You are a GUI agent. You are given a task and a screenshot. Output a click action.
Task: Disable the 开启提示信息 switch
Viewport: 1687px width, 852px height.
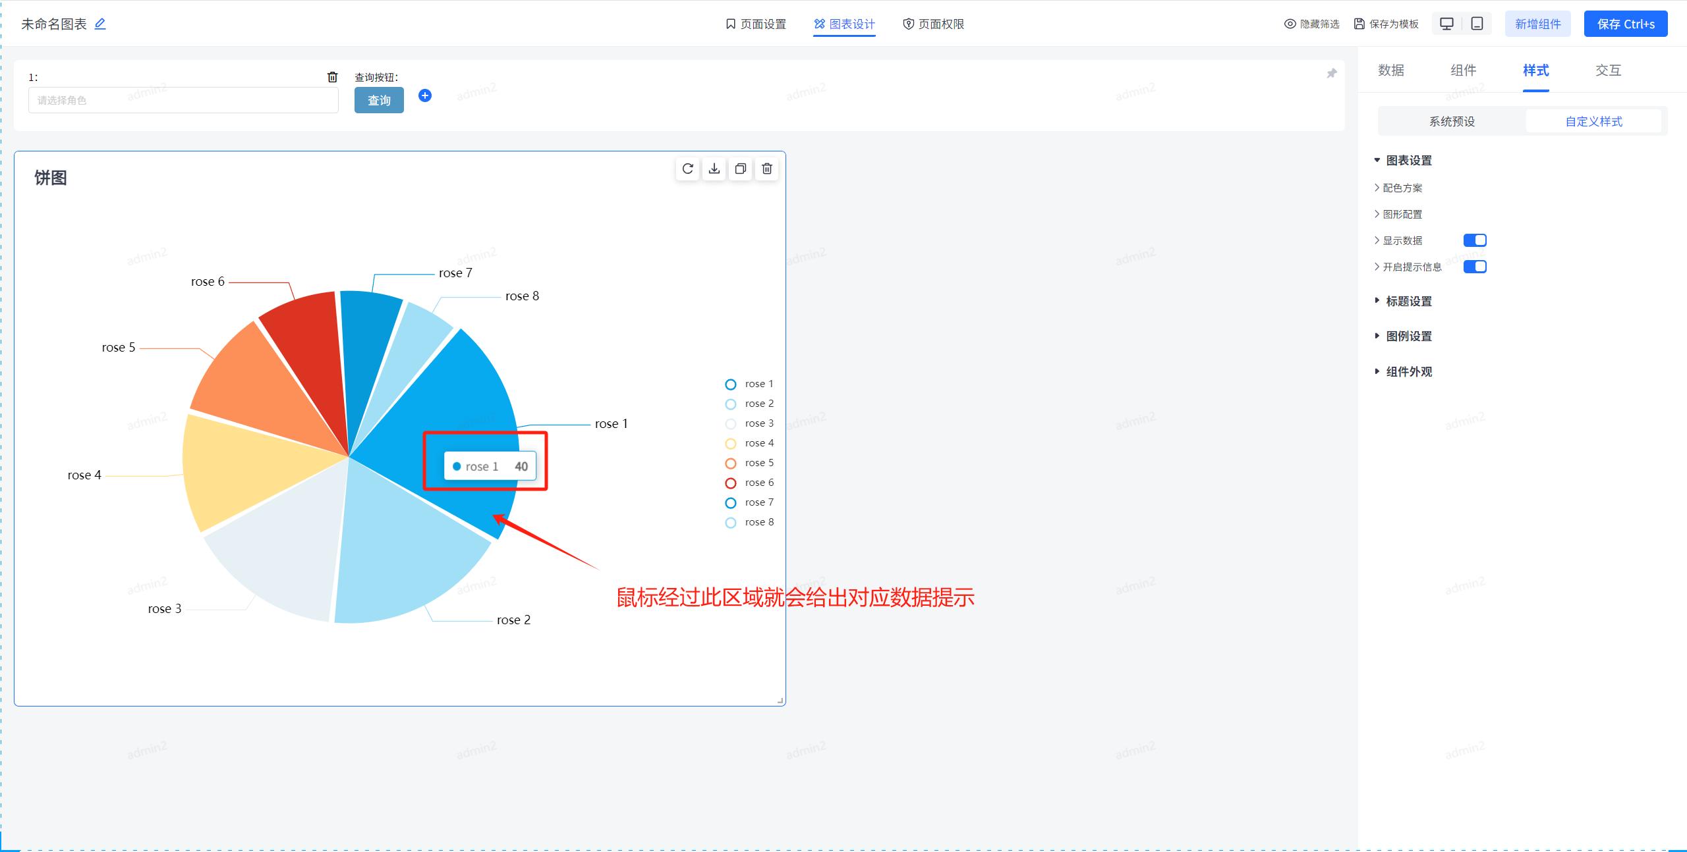point(1475,267)
